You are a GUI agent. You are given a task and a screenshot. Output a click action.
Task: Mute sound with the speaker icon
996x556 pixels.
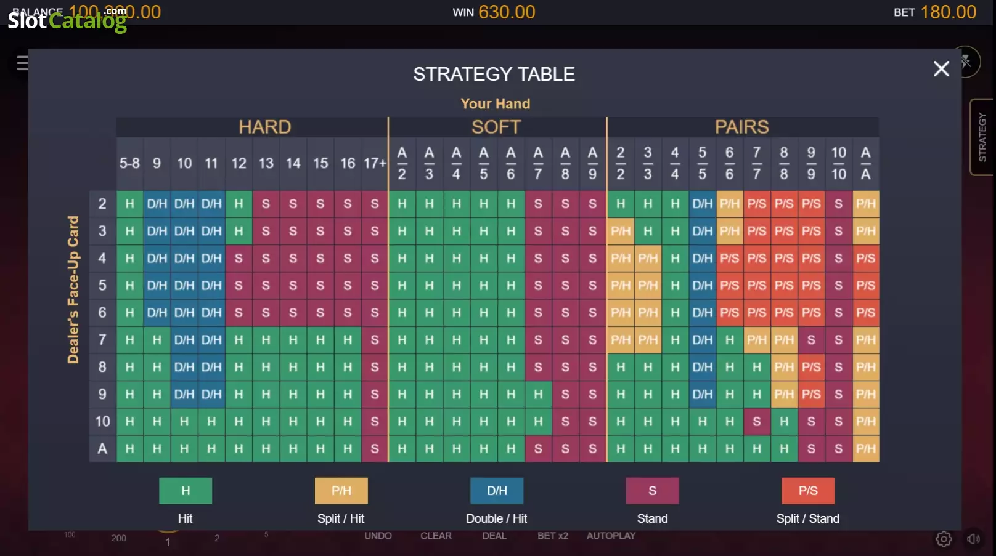(x=974, y=539)
